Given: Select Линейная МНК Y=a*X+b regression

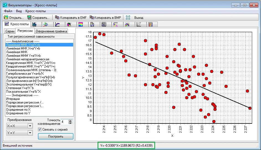Looking at the screenshot, I should pyautogui.click(x=39, y=45).
